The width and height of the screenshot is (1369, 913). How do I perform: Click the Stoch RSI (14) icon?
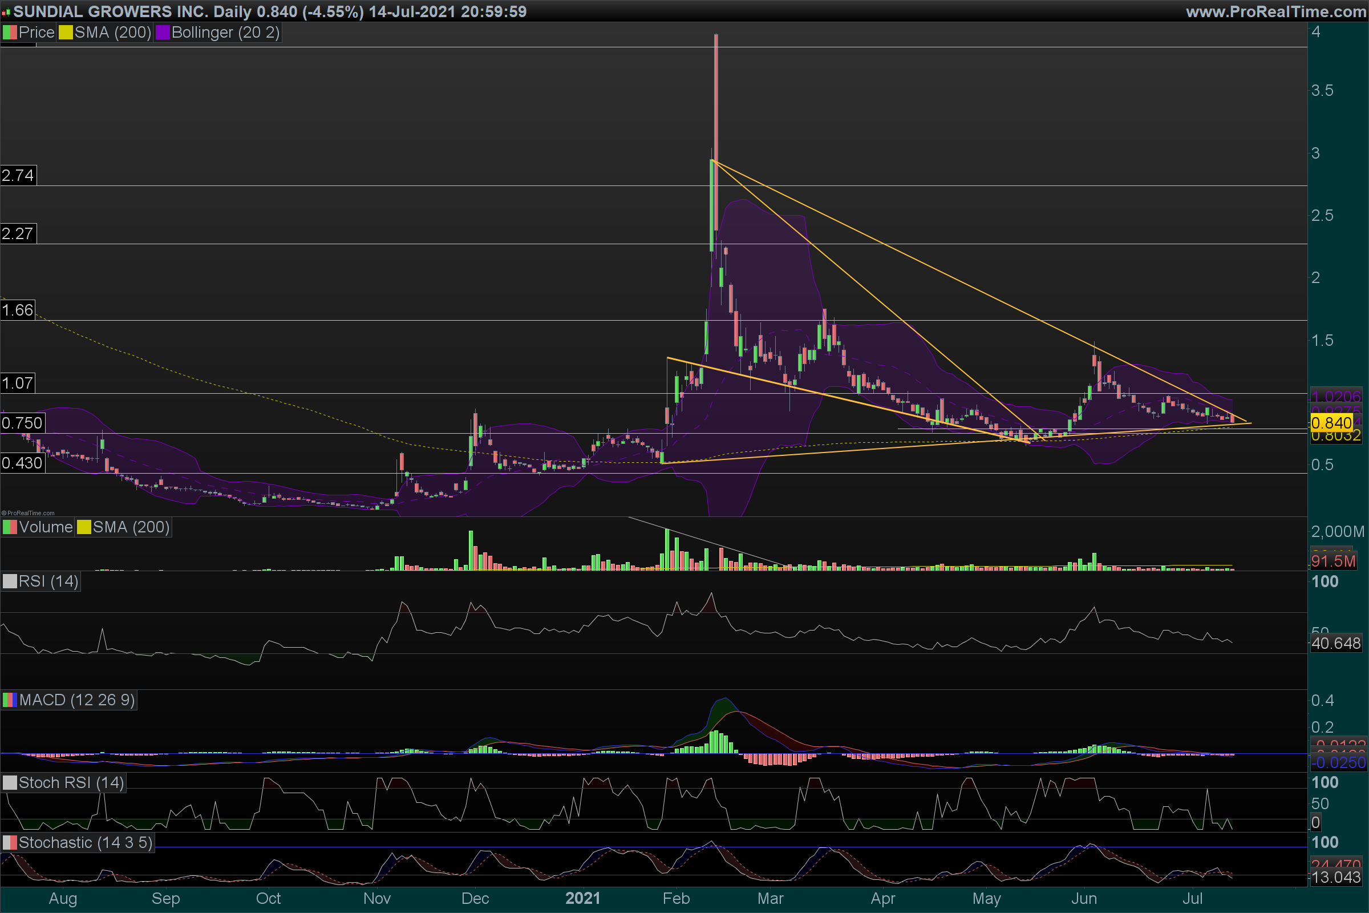tap(10, 783)
